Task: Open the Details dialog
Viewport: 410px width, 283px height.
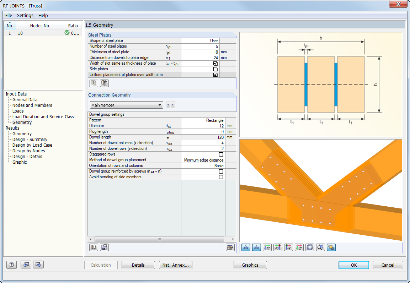Action: [x=138, y=265]
